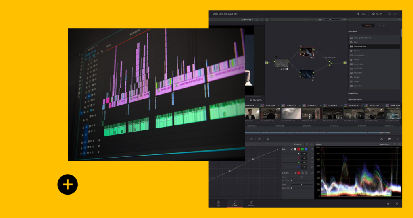Click the red intensity slider in Edit
This screenshot has height=218, width=413.
[x=291, y=158]
